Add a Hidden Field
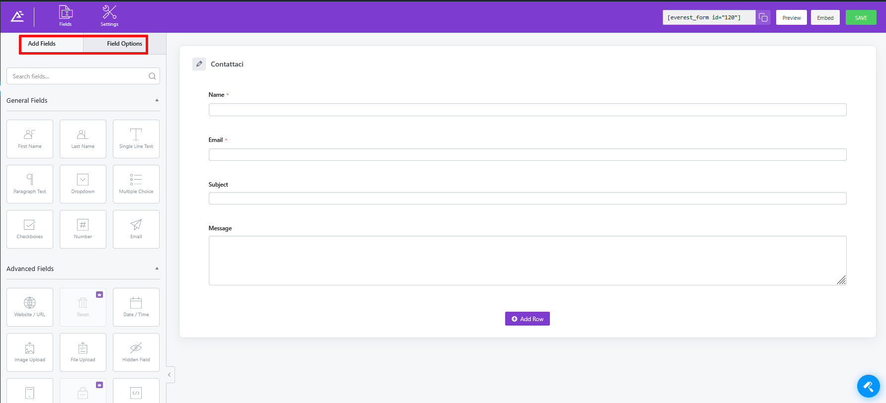This screenshot has height=403, width=886. tap(136, 352)
